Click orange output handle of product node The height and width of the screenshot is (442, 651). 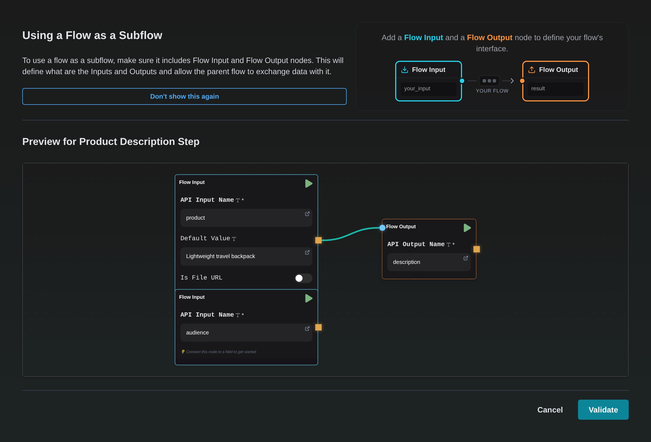319,240
